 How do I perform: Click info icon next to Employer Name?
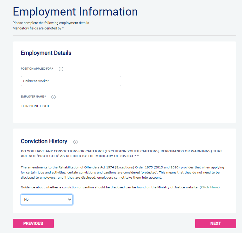coord(53,97)
